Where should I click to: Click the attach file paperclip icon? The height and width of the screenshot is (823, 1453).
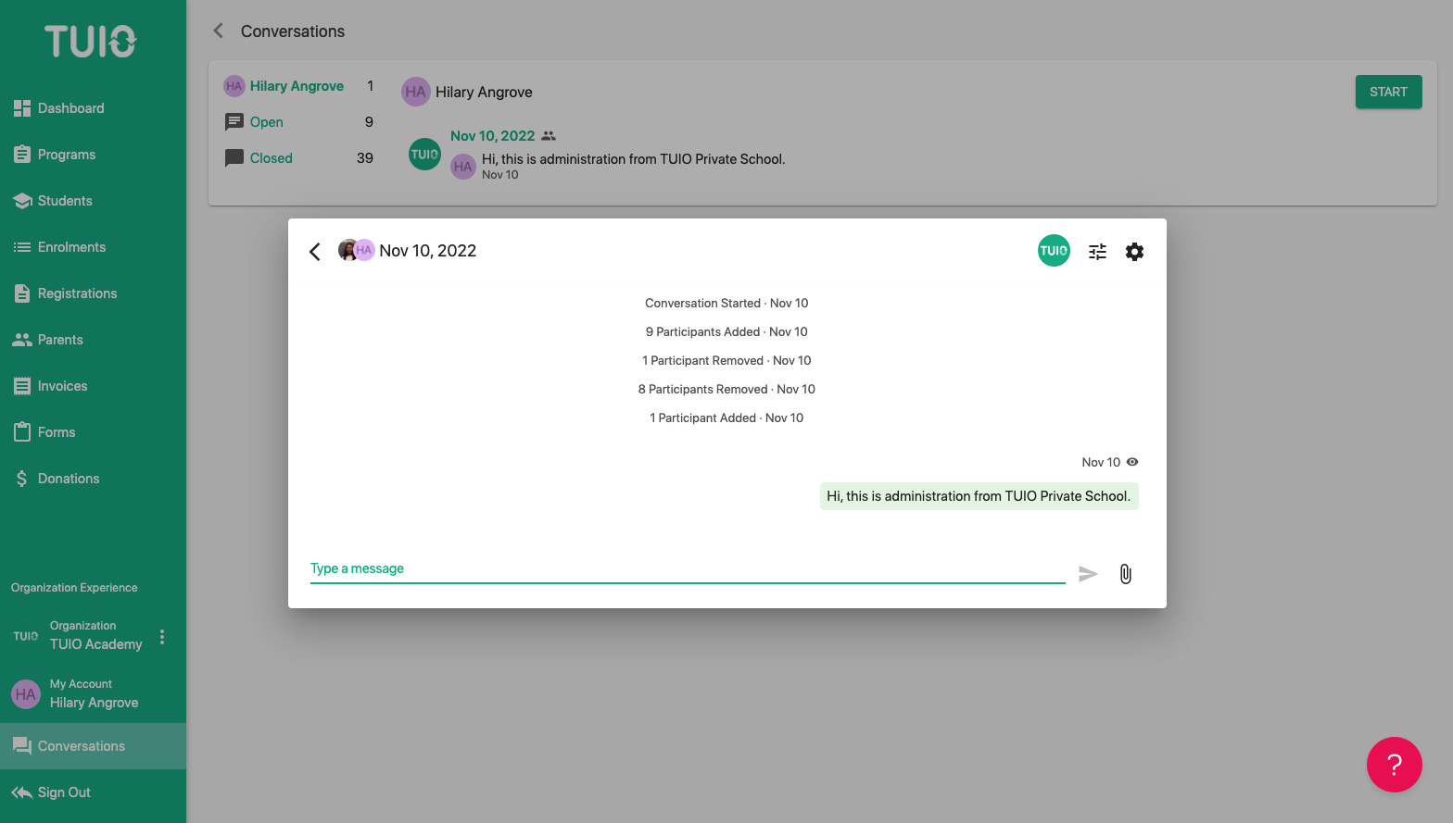point(1125,574)
